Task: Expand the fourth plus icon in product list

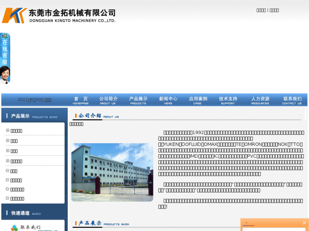Action: point(8,161)
